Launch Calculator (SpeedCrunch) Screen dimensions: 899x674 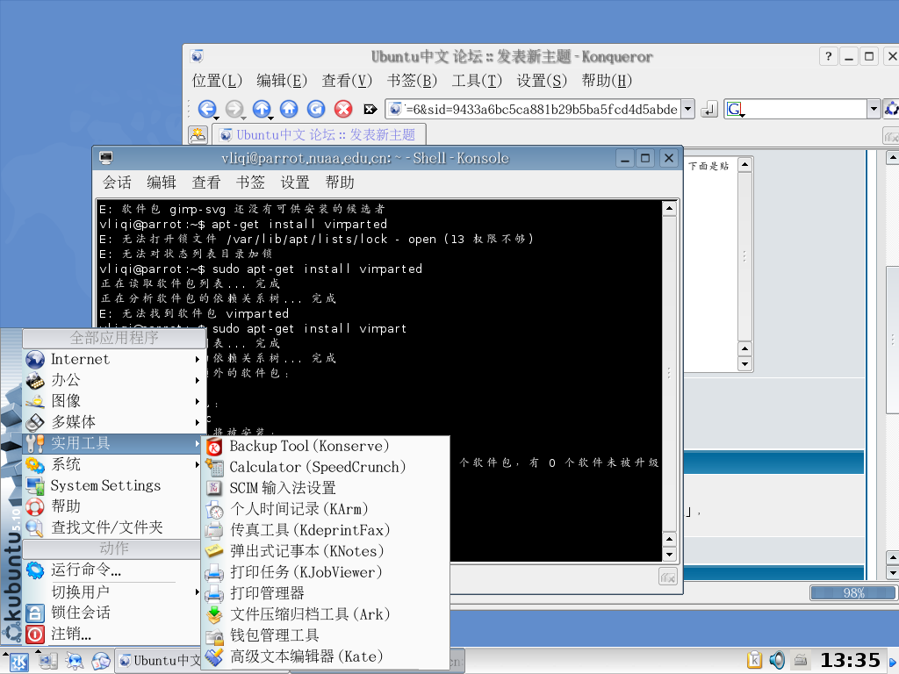click(x=326, y=467)
